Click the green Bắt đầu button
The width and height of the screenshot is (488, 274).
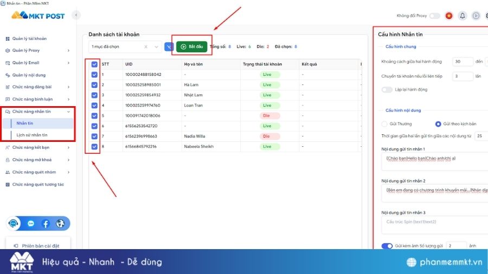[x=192, y=47]
